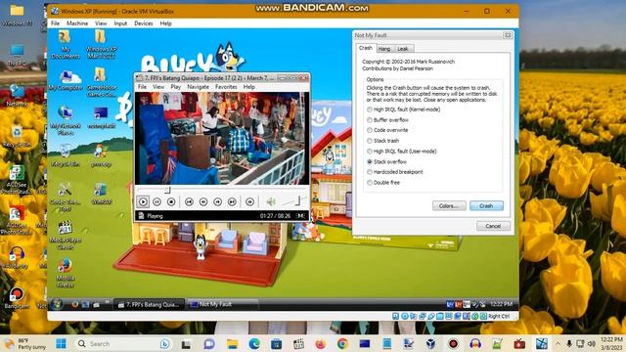Screen dimensions: 626x352
Task: Open Microsoft Edge from Windows taskbar
Action: point(254,343)
